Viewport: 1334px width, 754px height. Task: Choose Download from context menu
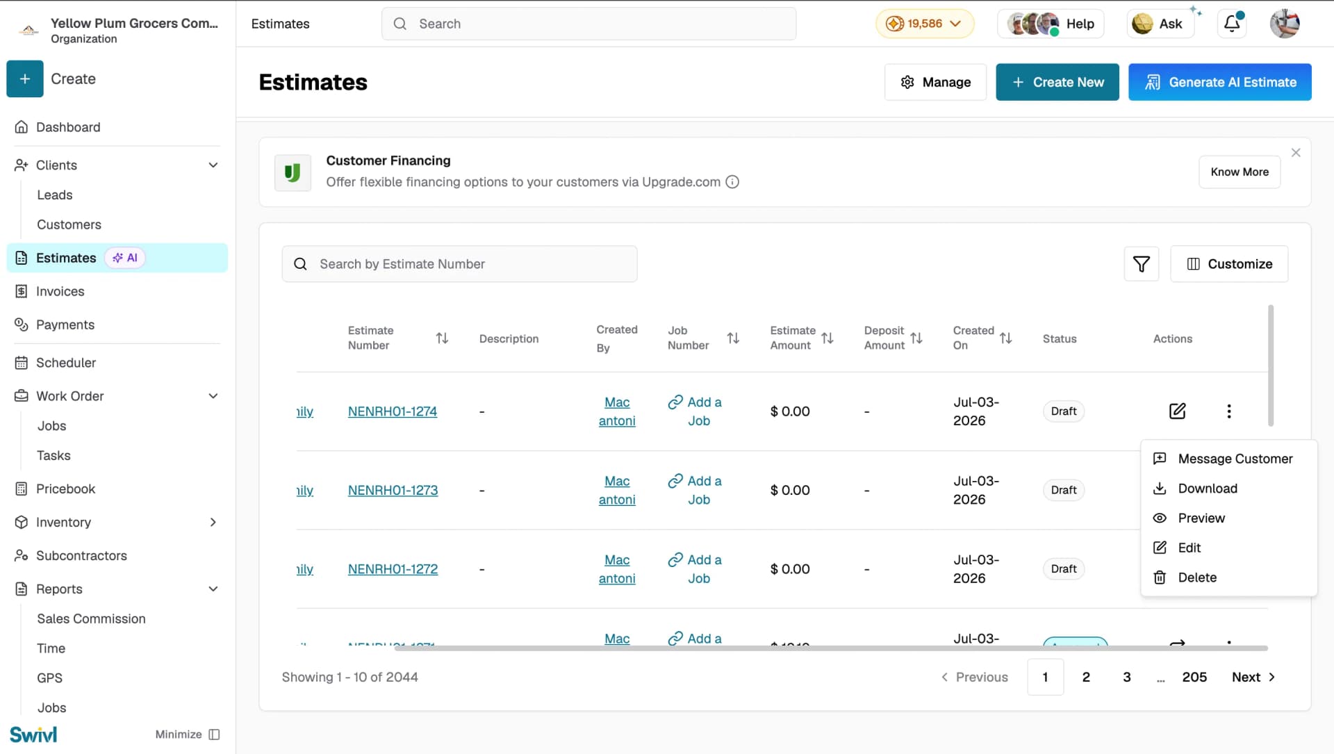(1228, 489)
